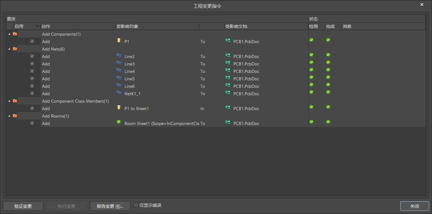
Task: Uncheck the enable checkbox for the P1 Add row
Action: click(32, 41)
